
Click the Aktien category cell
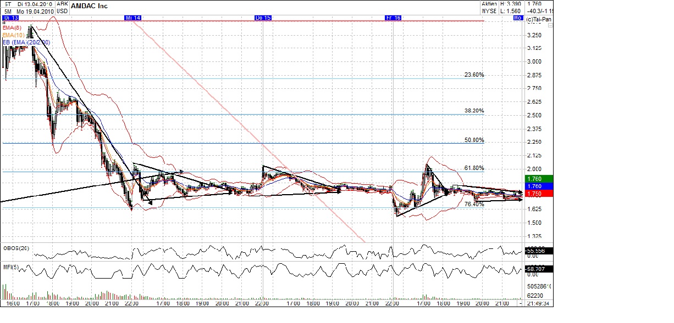coord(490,4)
